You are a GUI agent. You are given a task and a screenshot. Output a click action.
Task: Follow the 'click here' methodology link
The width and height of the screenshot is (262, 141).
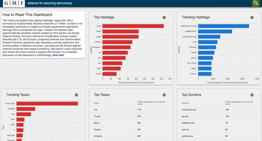pyautogui.click(x=58, y=55)
